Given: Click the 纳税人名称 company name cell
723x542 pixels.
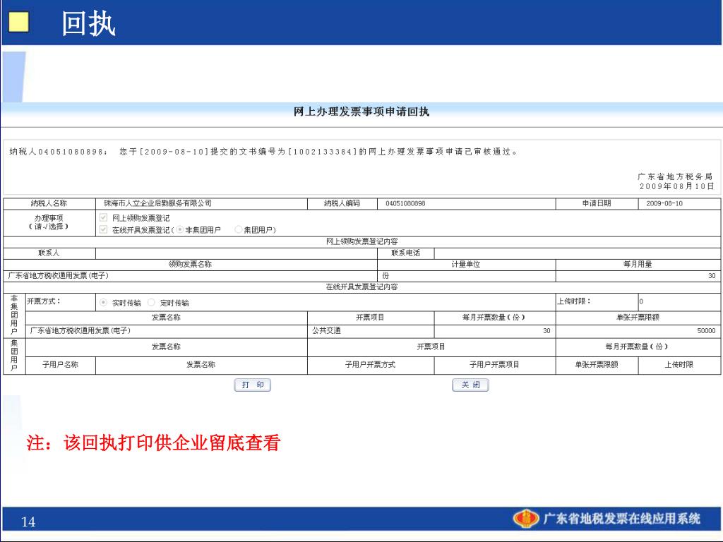Looking at the screenshot, I should coord(201,203).
